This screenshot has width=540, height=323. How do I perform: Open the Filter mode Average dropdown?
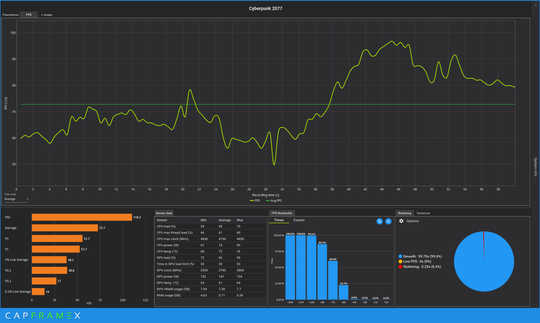16,199
